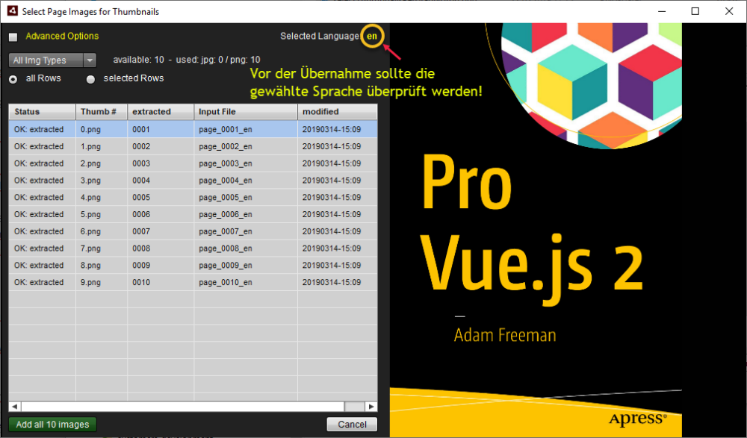
Task: Click extracted value 0005 cell
Action: (x=161, y=197)
